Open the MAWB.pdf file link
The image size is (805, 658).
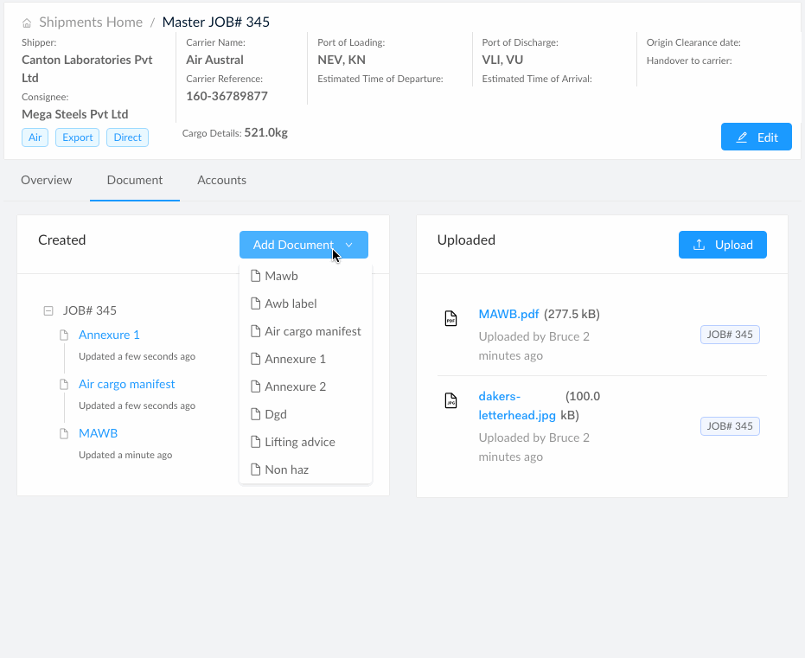508,314
